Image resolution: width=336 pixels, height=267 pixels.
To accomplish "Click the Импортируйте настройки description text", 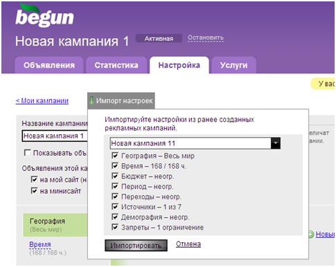I will 179,124.
